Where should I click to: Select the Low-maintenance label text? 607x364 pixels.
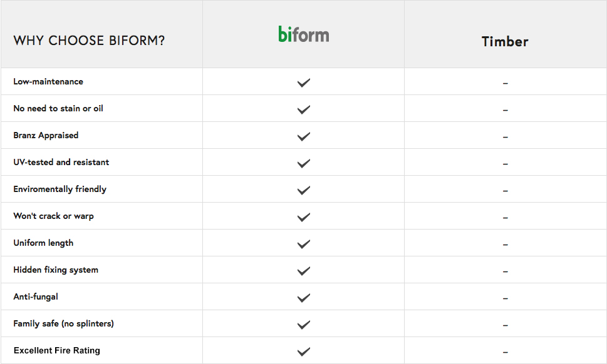[48, 81]
